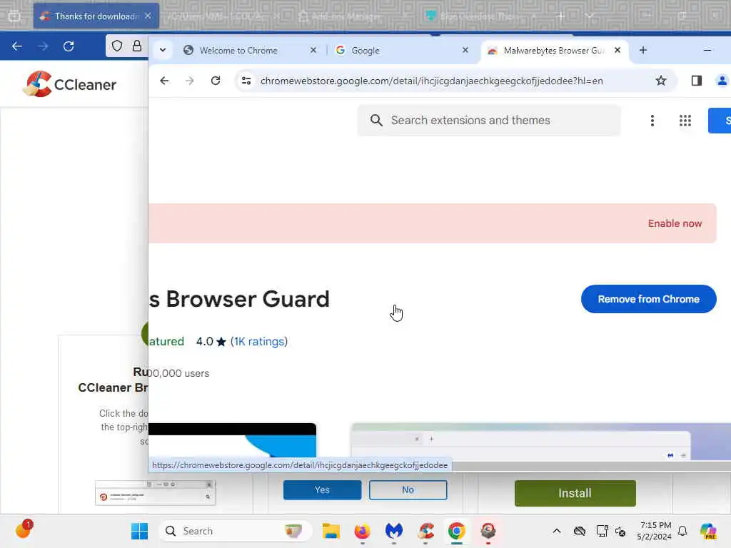The height and width of the screenshot is (548, 731).
Task: Click widgets icon with notification badge
Action: (24, 530)
